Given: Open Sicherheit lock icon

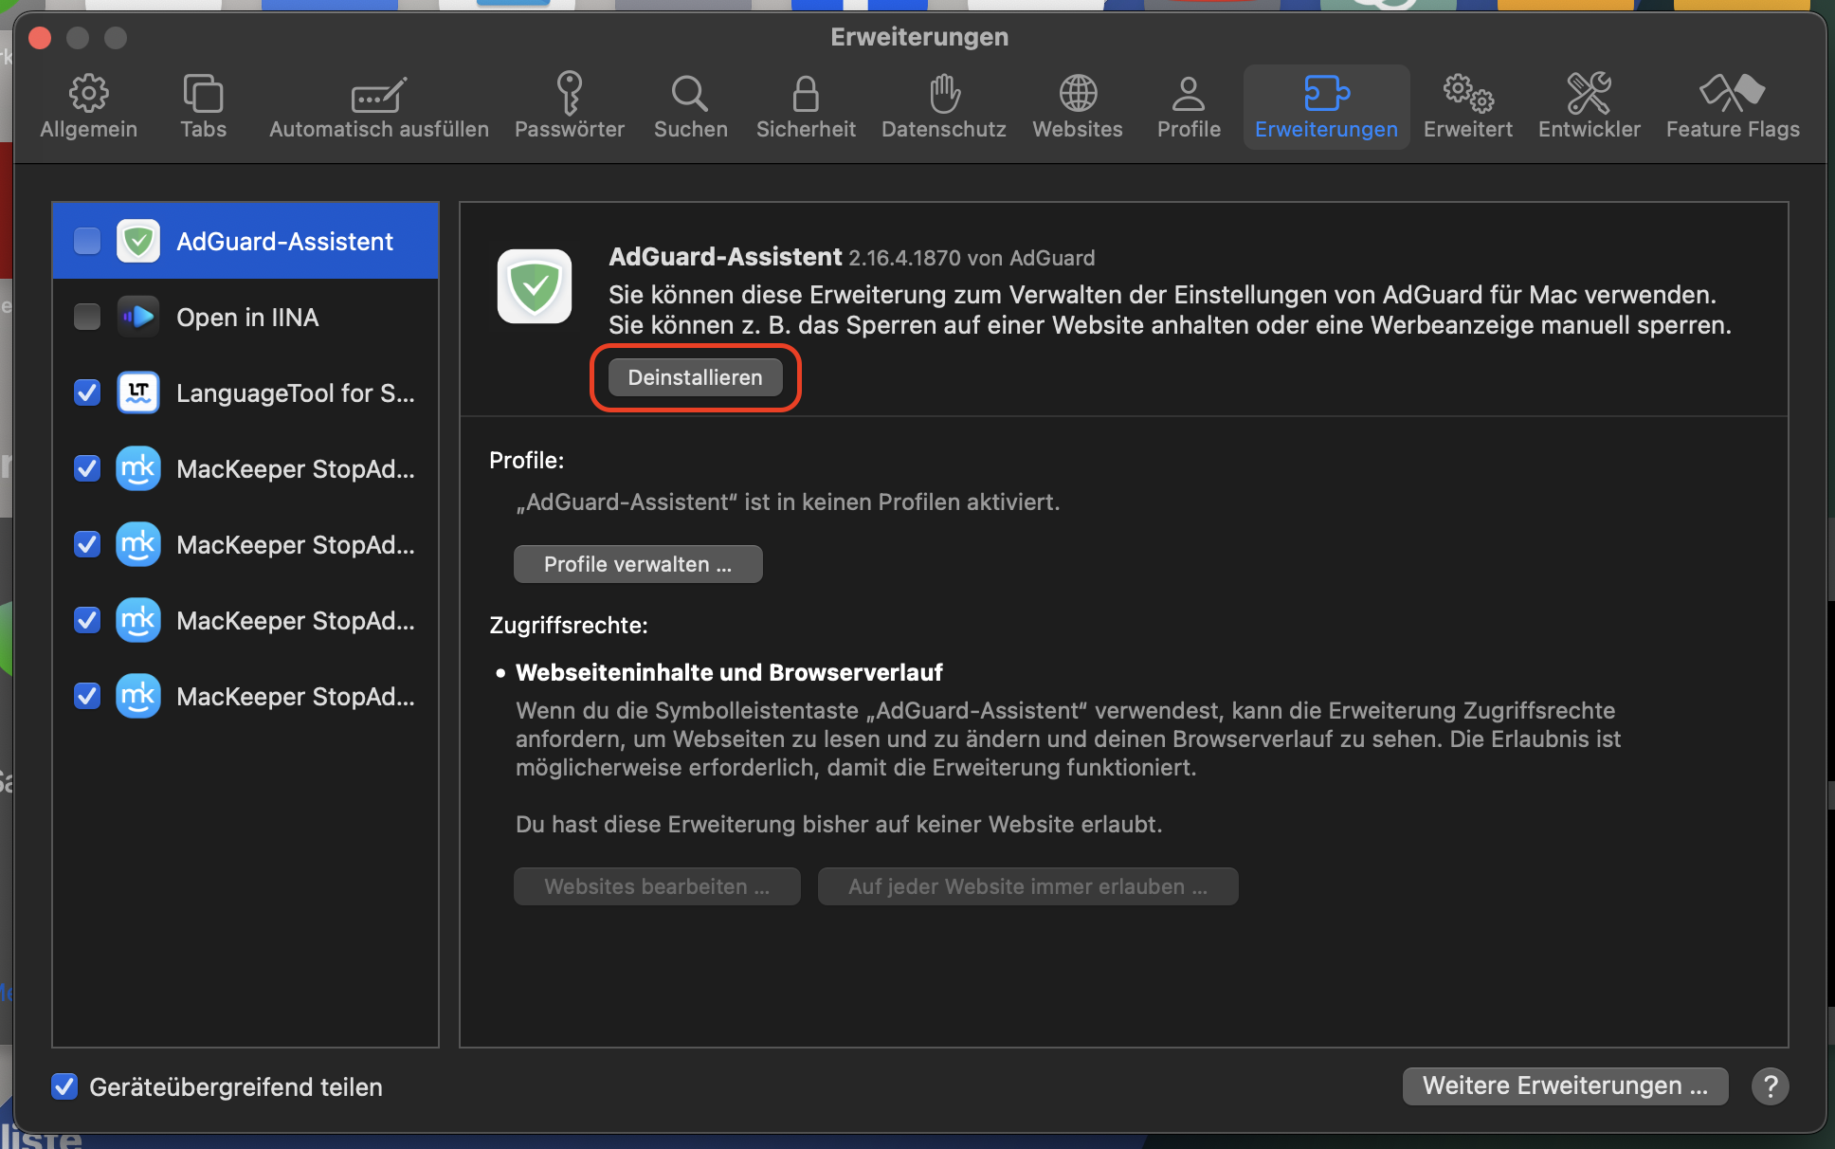Looking at the screenshot, I should coord(806,93).
